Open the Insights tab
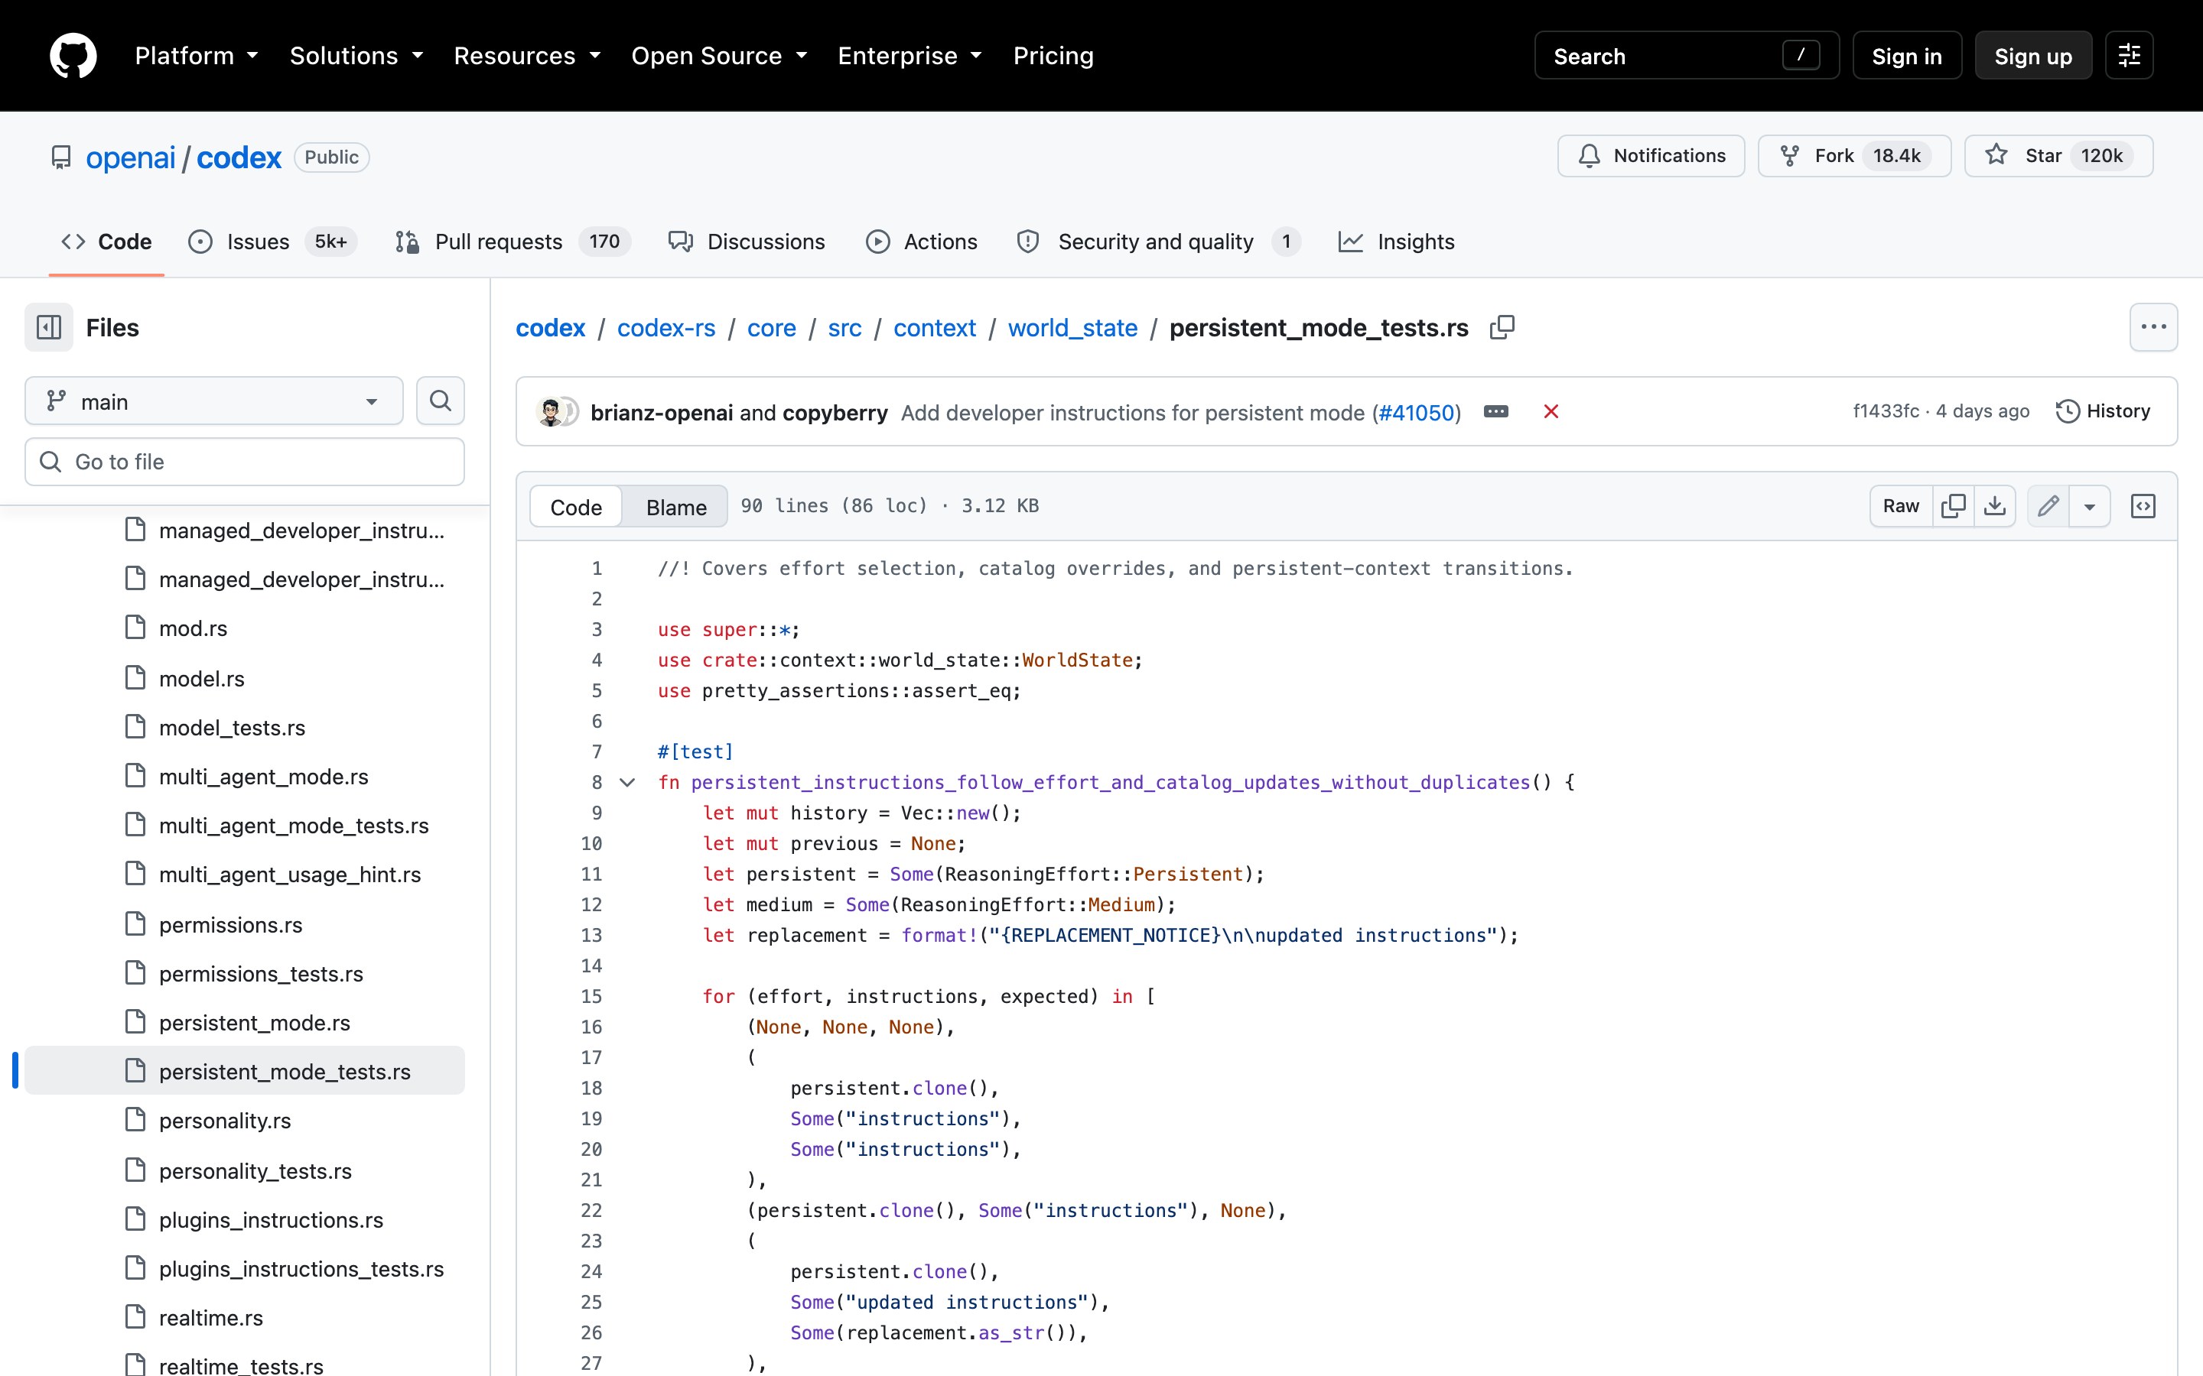Viewport: 2203px width, 1376px height. (x=1397, y=242)
